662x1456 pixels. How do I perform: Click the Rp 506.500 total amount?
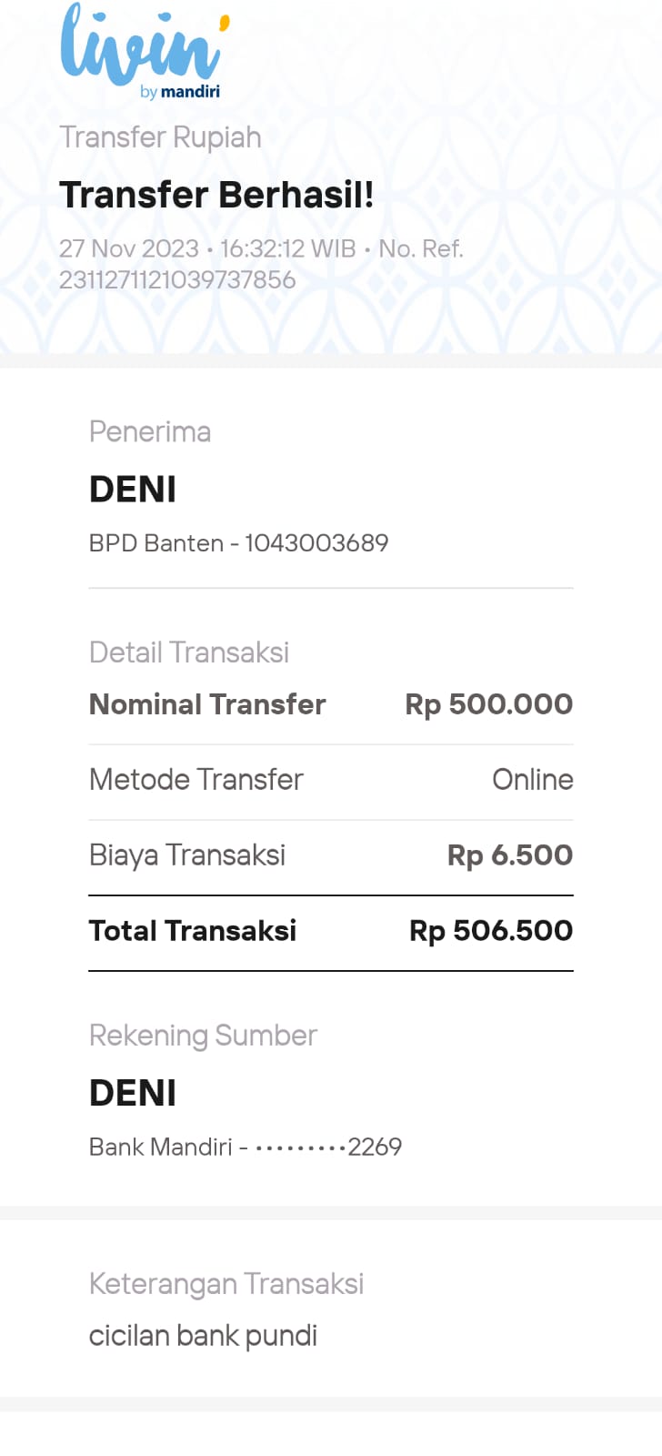tap(490, 931)
